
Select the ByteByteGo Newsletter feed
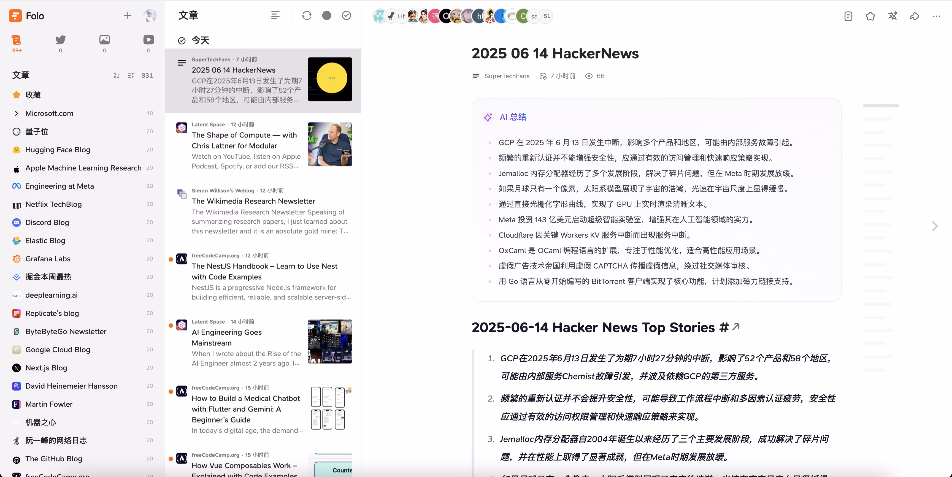(x=82, y=331)
